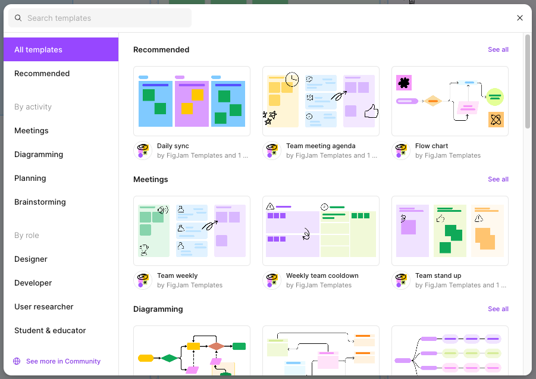Click the Search templates input field
The height and width of the screenshot is (379, 536).
pyautogui.click(x=100, y=18)
